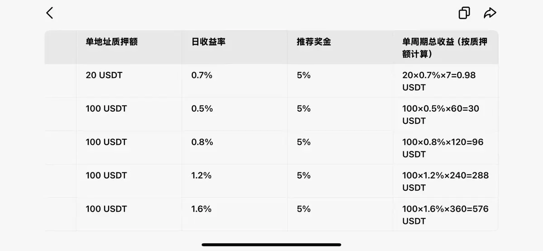This screenshot has height=251, width=543.
Task: Click the 100×0.5%×60=30 USDT cell
Action: [x=441, y=115]
